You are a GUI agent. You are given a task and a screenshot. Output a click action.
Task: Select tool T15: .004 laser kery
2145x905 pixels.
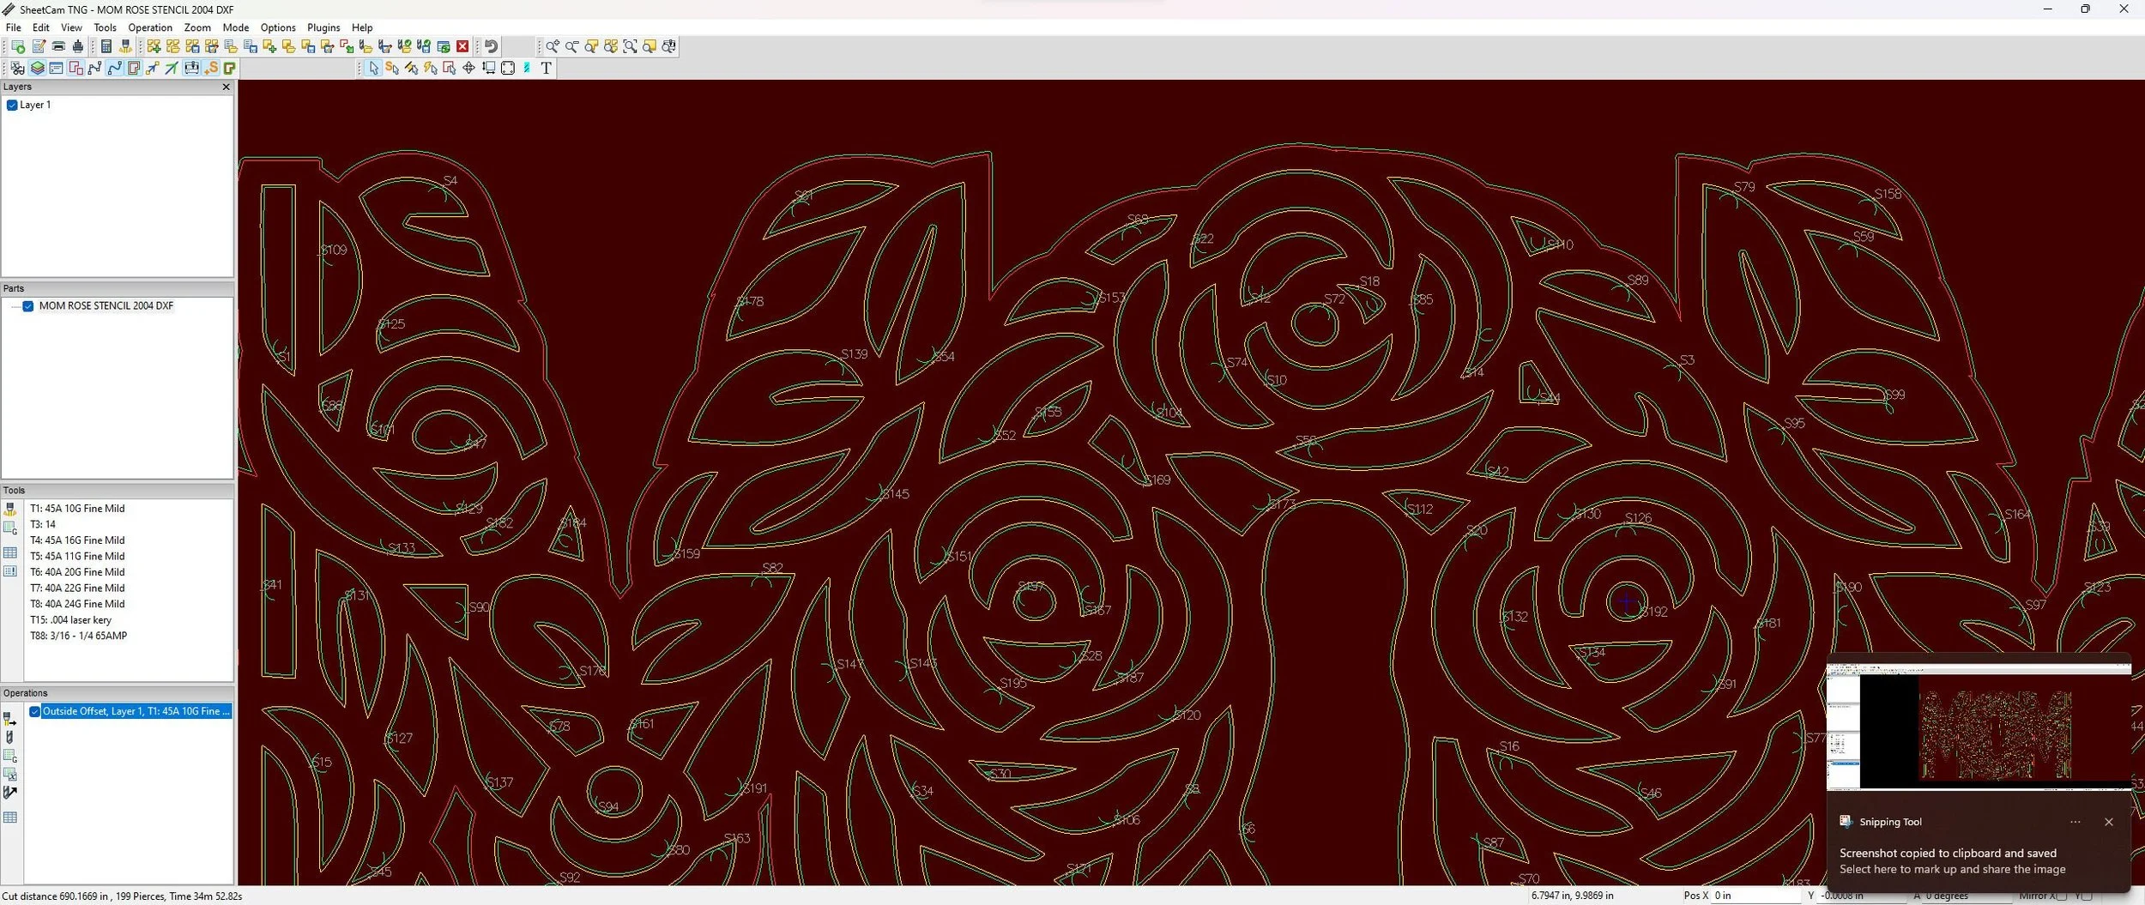click(x=70, y=620)
